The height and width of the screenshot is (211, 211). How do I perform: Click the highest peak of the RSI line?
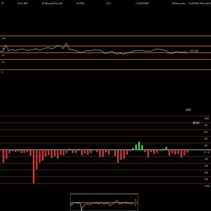(x=66, y=43)
